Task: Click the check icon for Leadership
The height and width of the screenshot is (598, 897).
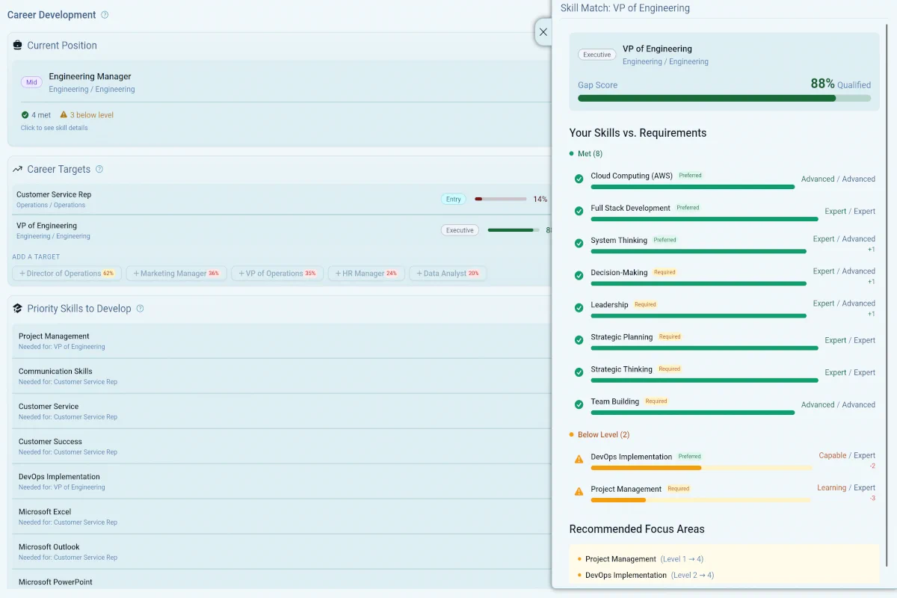Action: click(579, 308)
